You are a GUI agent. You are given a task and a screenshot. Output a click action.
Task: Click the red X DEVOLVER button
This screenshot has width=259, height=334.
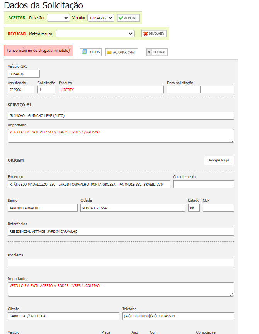click(154, 34)
